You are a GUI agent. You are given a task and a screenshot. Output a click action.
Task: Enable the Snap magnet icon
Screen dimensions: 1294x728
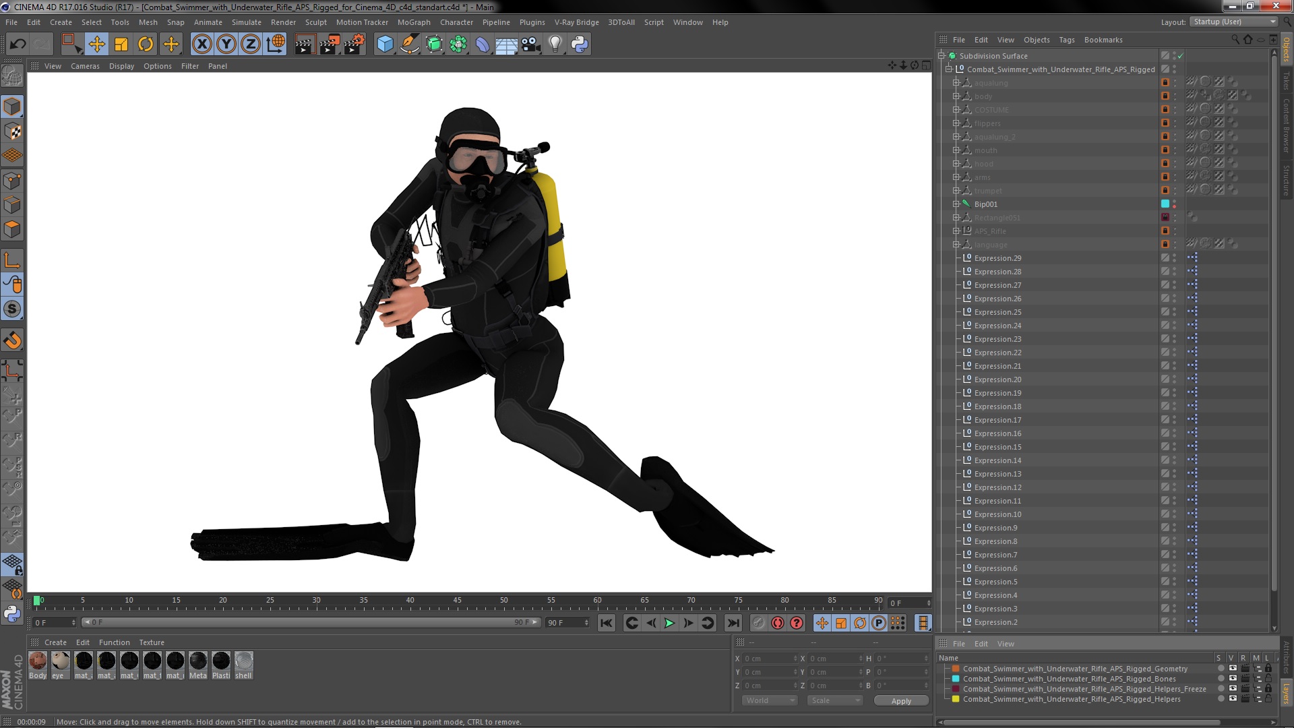click(12, 340)
